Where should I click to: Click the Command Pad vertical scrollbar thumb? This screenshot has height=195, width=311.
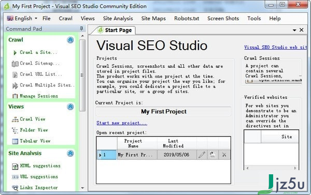82,75
